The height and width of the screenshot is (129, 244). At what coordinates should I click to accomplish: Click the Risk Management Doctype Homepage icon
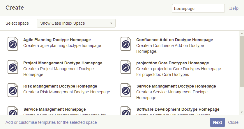[13, 90]
